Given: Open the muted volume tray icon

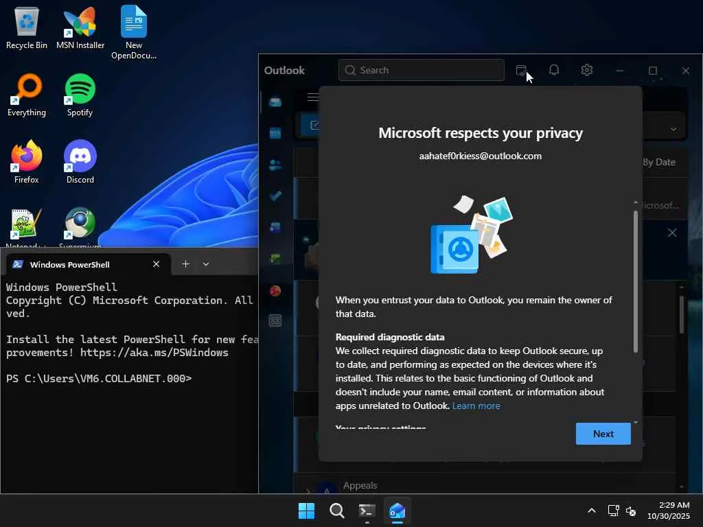Looking at the screenshot, I should 631,511.
